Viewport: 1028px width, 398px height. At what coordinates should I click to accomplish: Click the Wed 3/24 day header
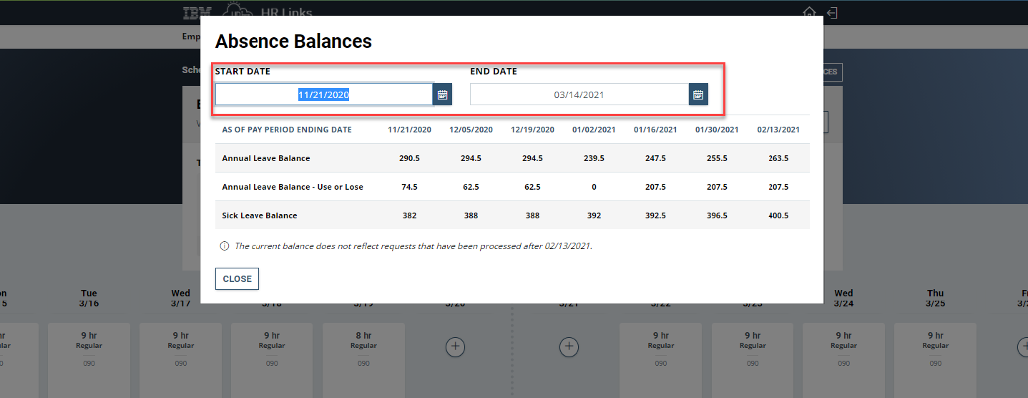click(x=843, y=298)
